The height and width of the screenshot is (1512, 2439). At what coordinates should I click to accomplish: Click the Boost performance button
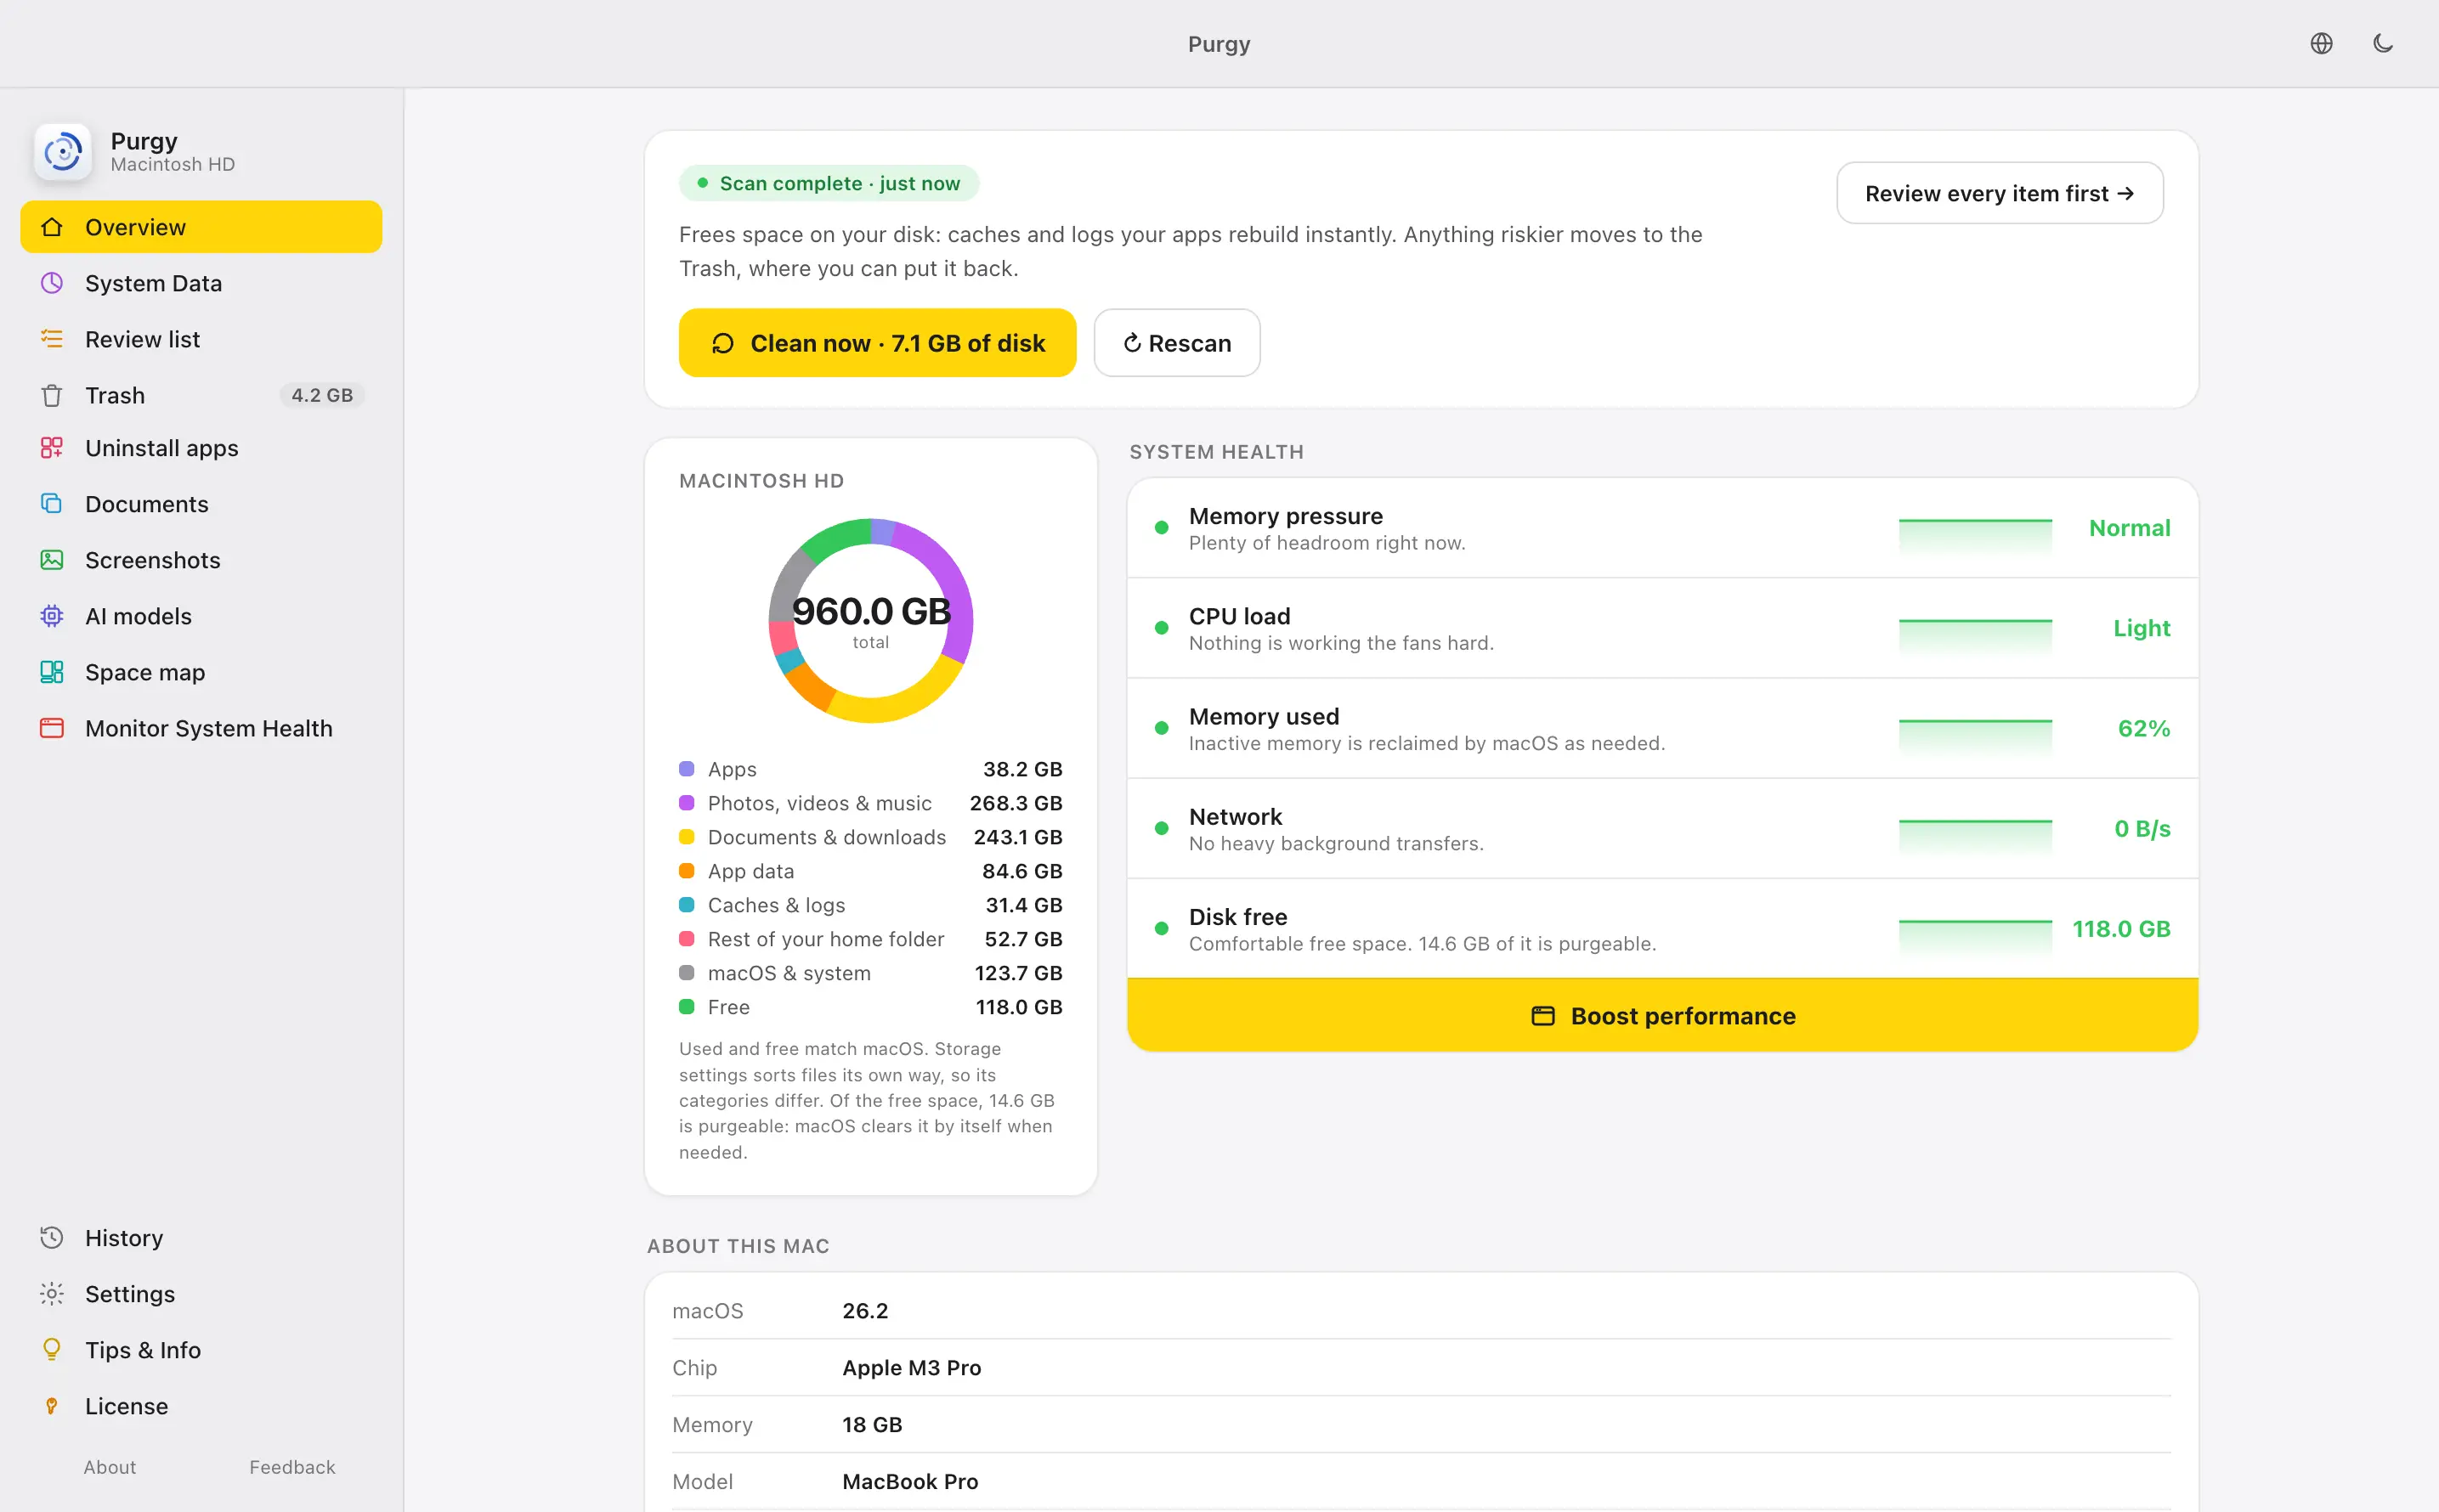tap(1661, 1015)
